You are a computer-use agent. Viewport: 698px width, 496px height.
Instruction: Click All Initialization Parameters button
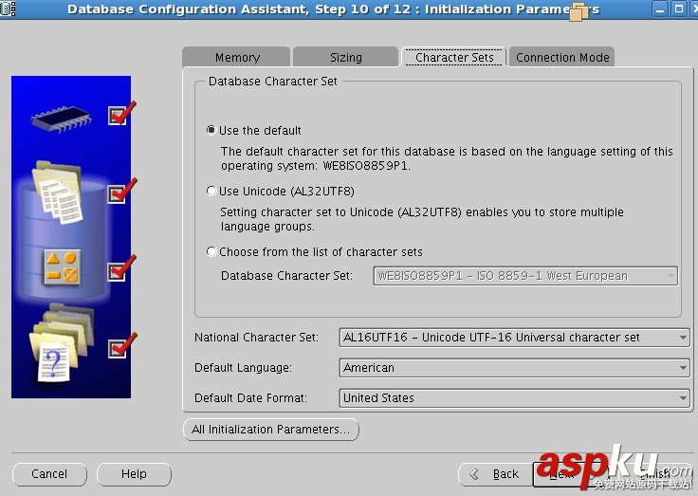pyautogui.click(x=271, y=430)
